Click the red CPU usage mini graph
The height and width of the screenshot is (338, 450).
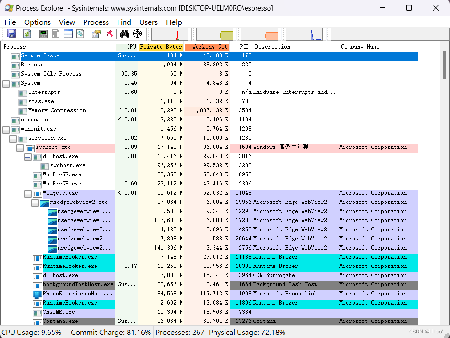(170, 34)
